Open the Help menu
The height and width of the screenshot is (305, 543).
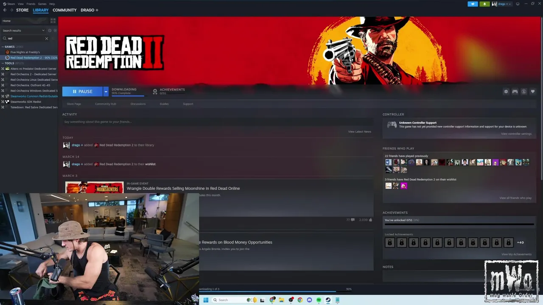tap(52, 4)
